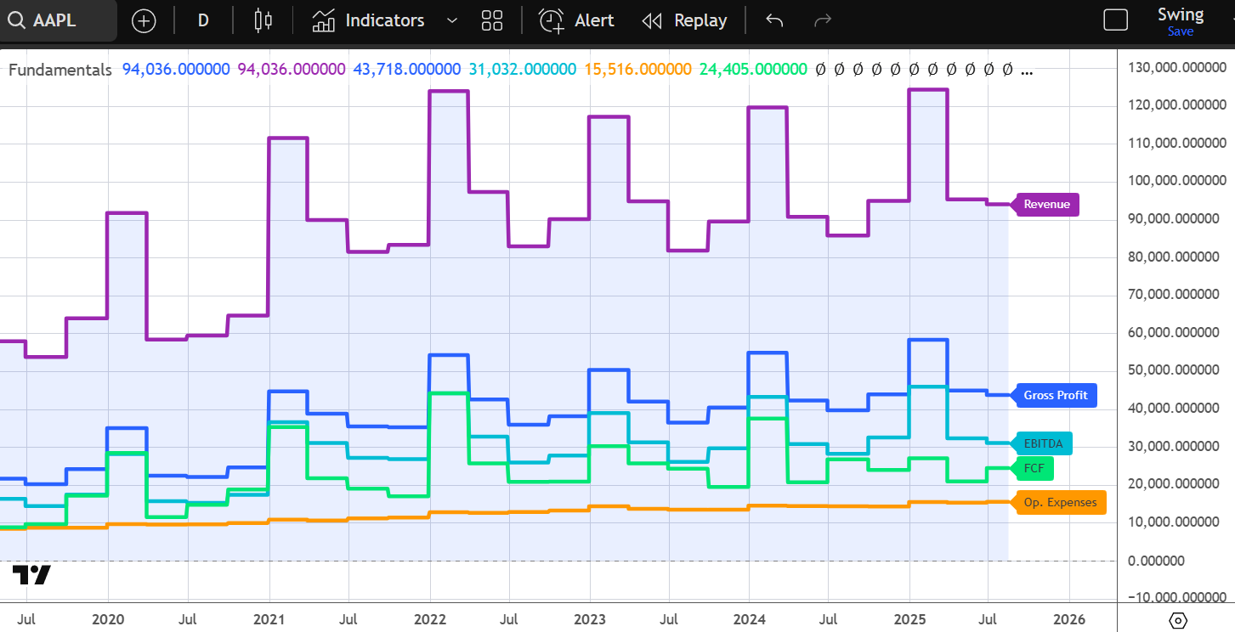1235x632 pixels.
Task: Select the orange Op. Expenses label
Action: click(1059, 502)
